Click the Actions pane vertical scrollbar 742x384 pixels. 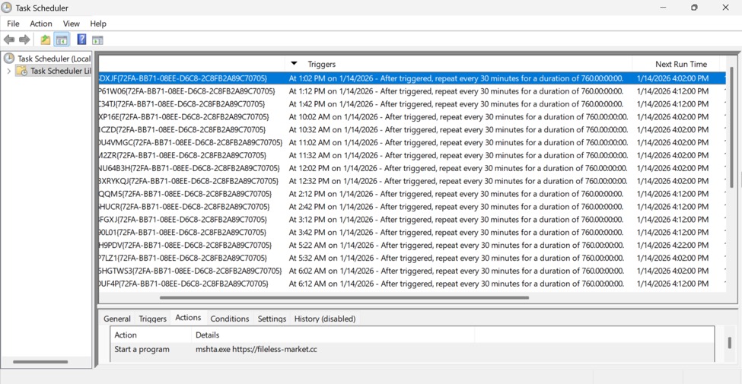[x=729, y=343]
